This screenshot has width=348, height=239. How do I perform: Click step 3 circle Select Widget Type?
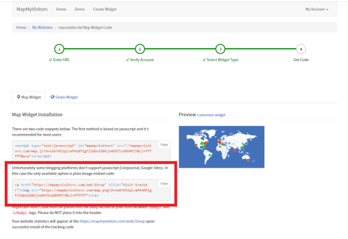(x=220, y=49)
